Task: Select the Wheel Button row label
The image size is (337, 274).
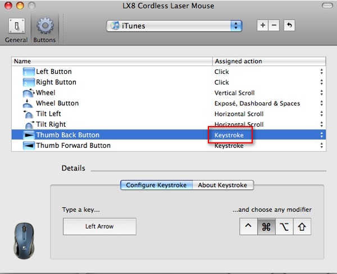Action: 57,103
